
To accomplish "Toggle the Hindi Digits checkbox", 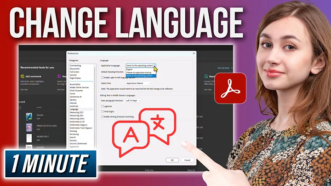I will [102, 111].
